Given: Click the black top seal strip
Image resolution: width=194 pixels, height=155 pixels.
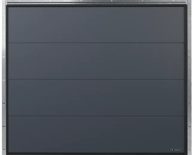Looking at the screenshot, I should pyautogui.click(x=96, y=6).
